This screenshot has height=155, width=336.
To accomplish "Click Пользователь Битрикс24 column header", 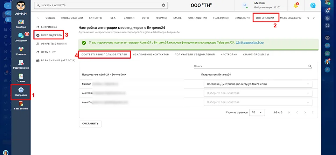I will pyautogui.click(x=216, y=75).
